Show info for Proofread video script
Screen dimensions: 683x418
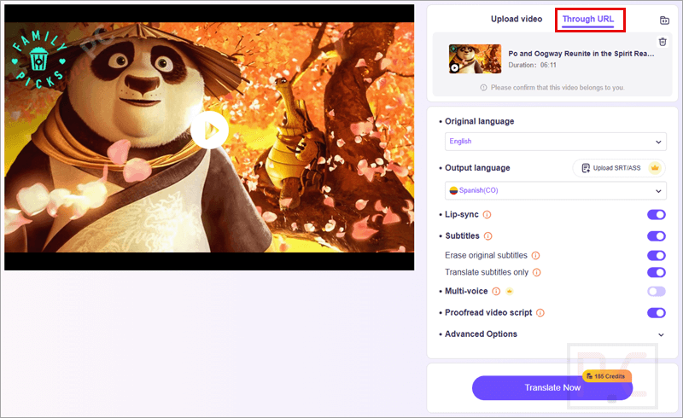click(540, 312)
